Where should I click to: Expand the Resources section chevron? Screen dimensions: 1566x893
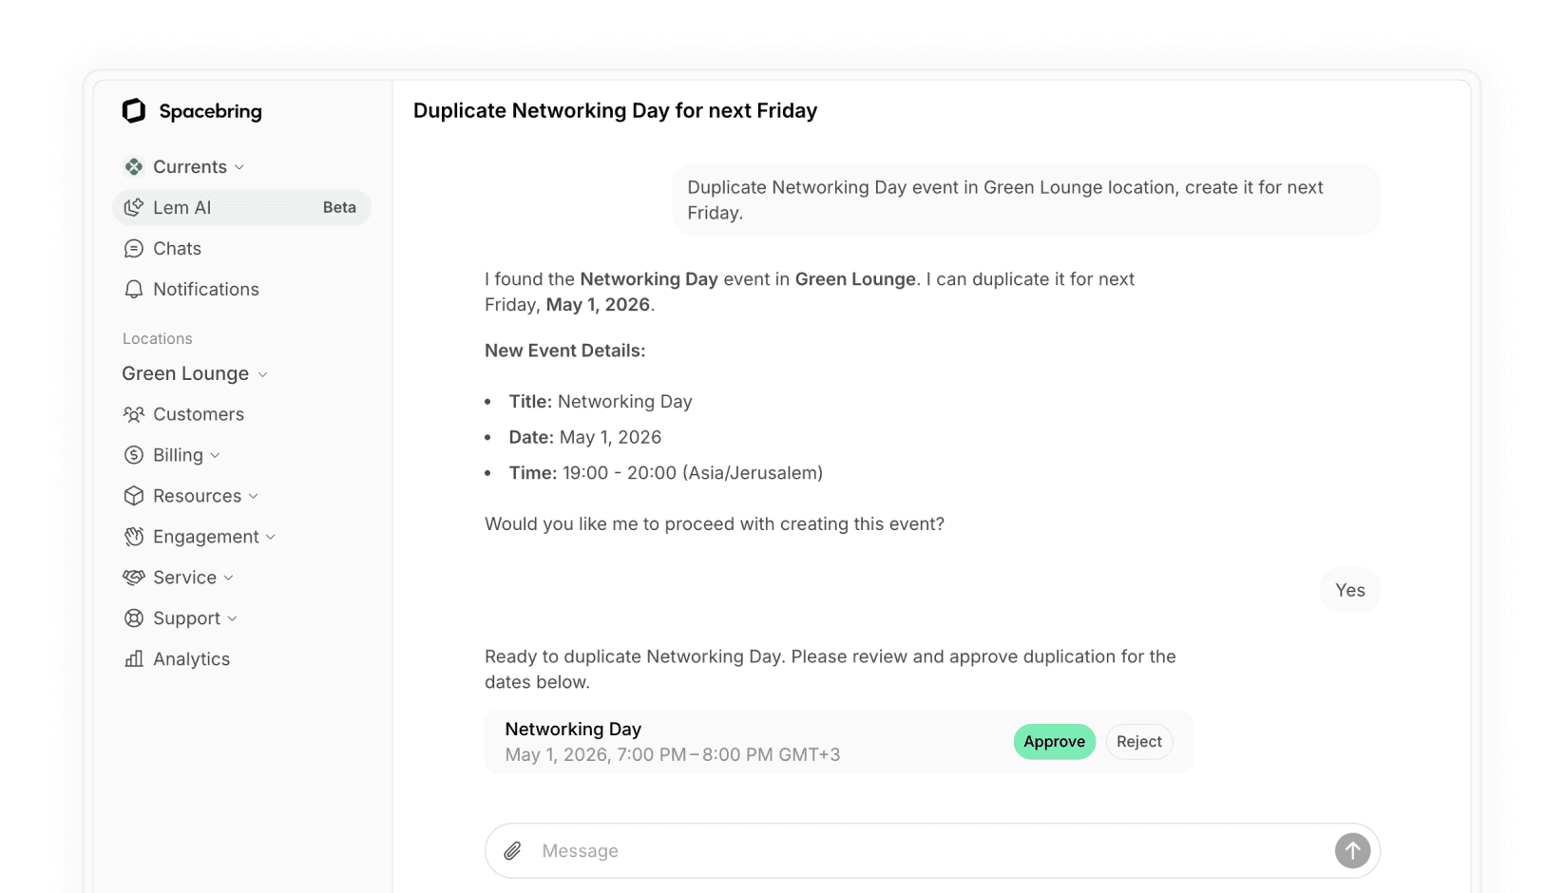point(254,497)
